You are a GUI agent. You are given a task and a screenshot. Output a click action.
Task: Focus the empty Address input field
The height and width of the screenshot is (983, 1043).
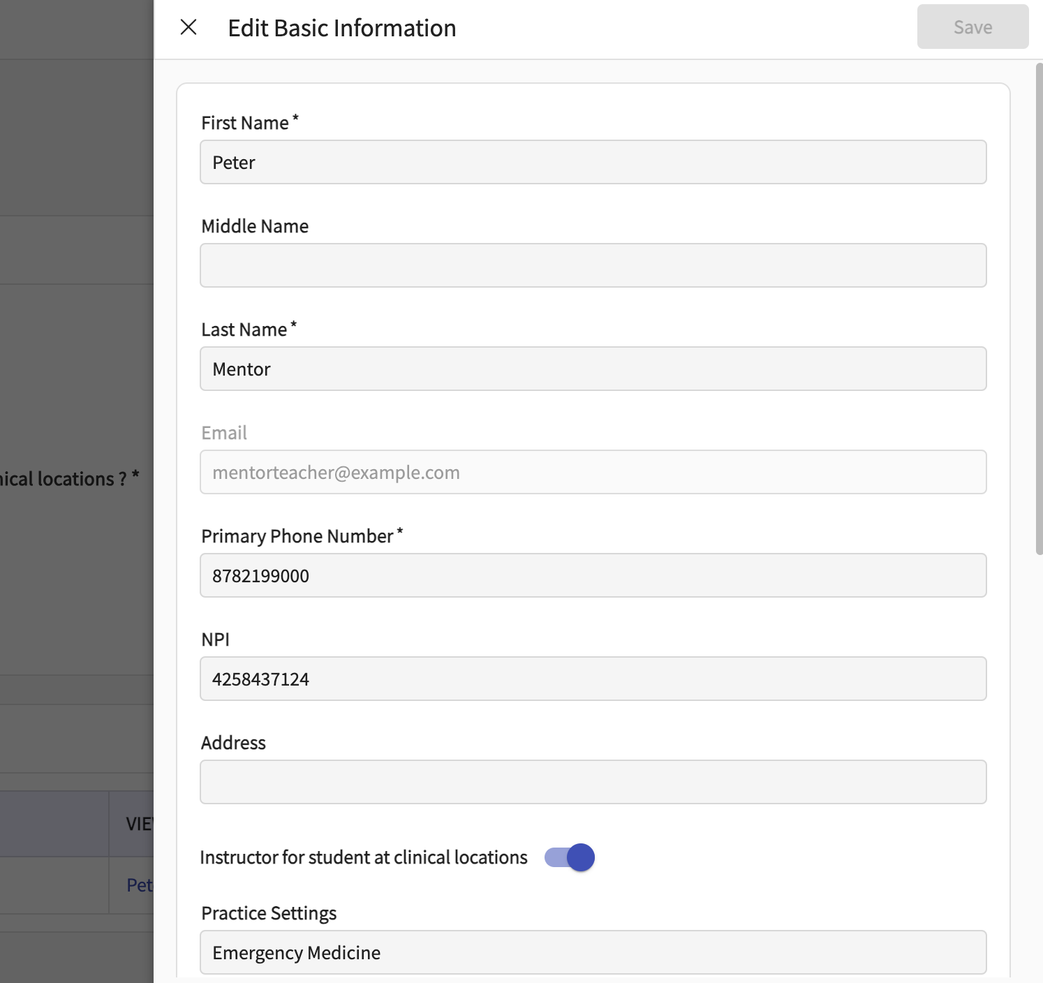[x=593, y=782]
